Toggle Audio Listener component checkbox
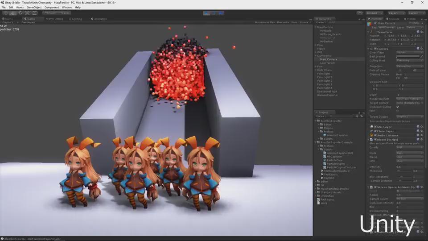Image resolution: width=428 pixels, height=241 pixels. (x=375, y=135)
